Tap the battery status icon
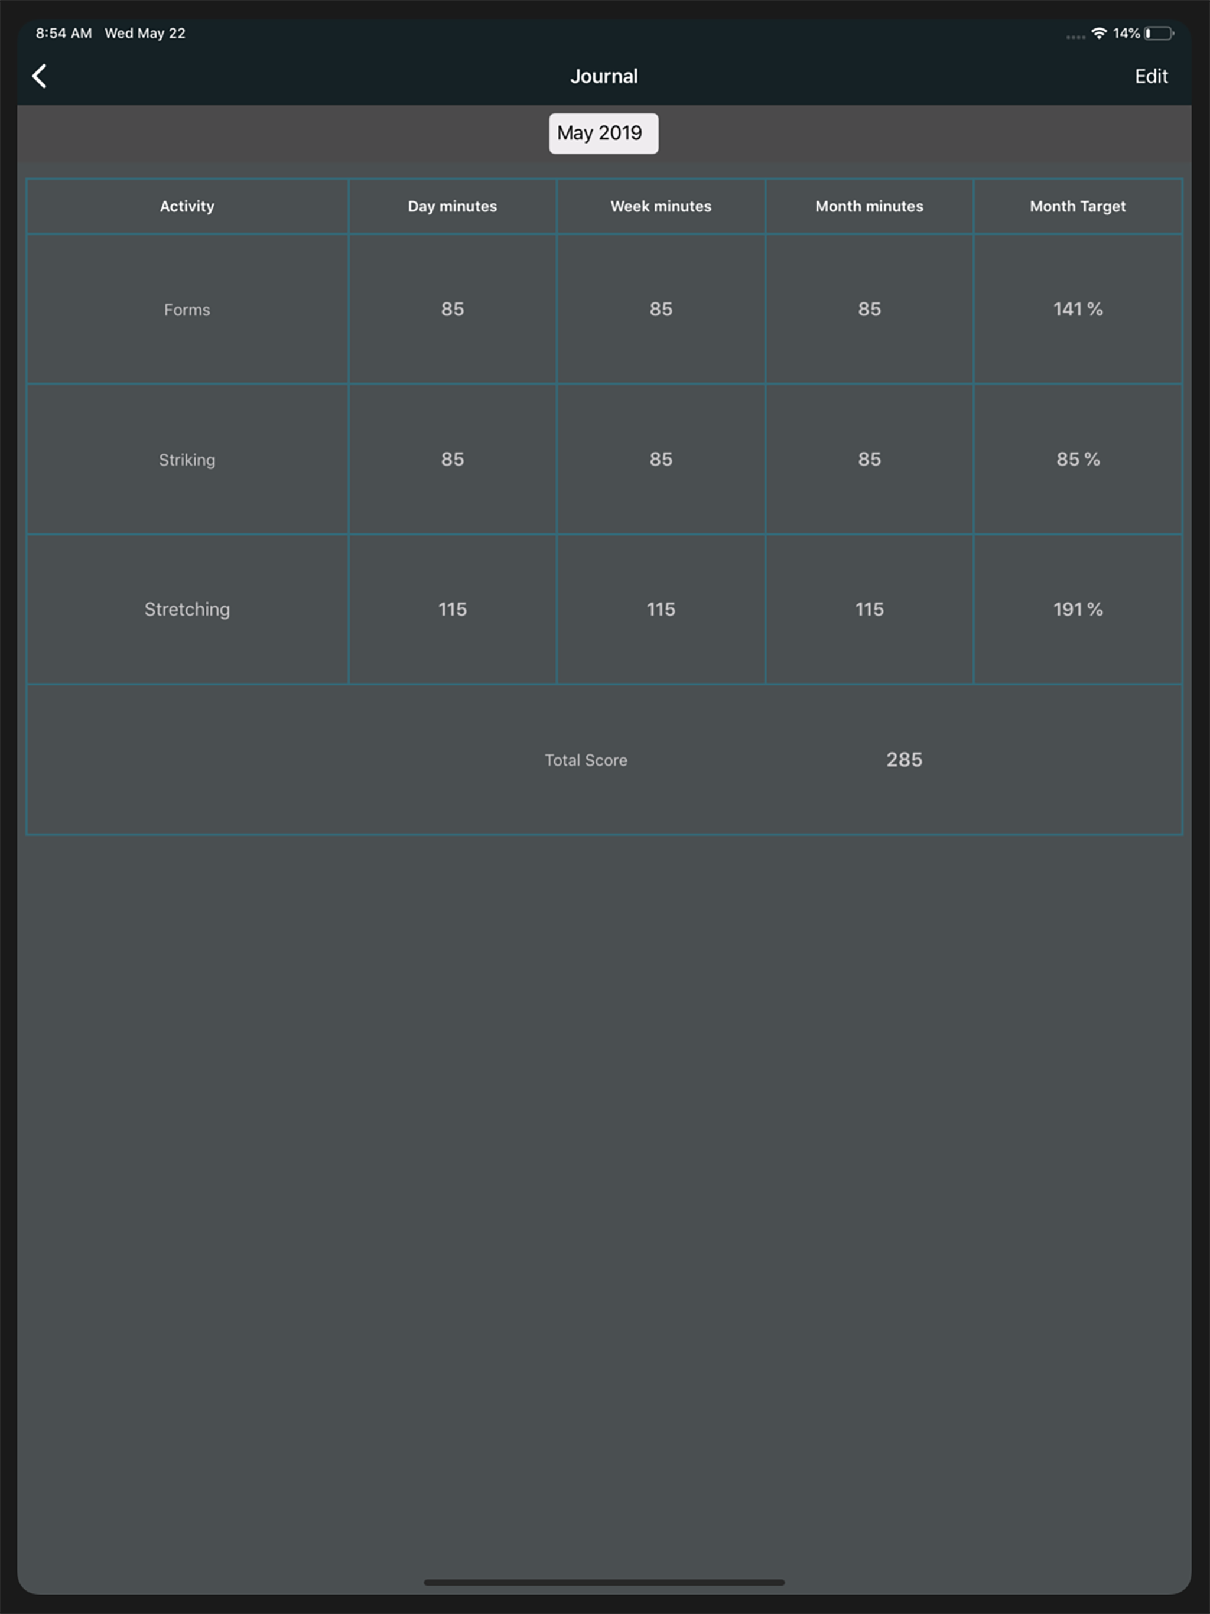This screenshot has height=1614, width=1210. tap(1158, 34)
